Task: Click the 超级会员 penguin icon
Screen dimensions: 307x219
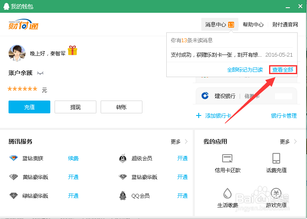Action: (123, 158)
